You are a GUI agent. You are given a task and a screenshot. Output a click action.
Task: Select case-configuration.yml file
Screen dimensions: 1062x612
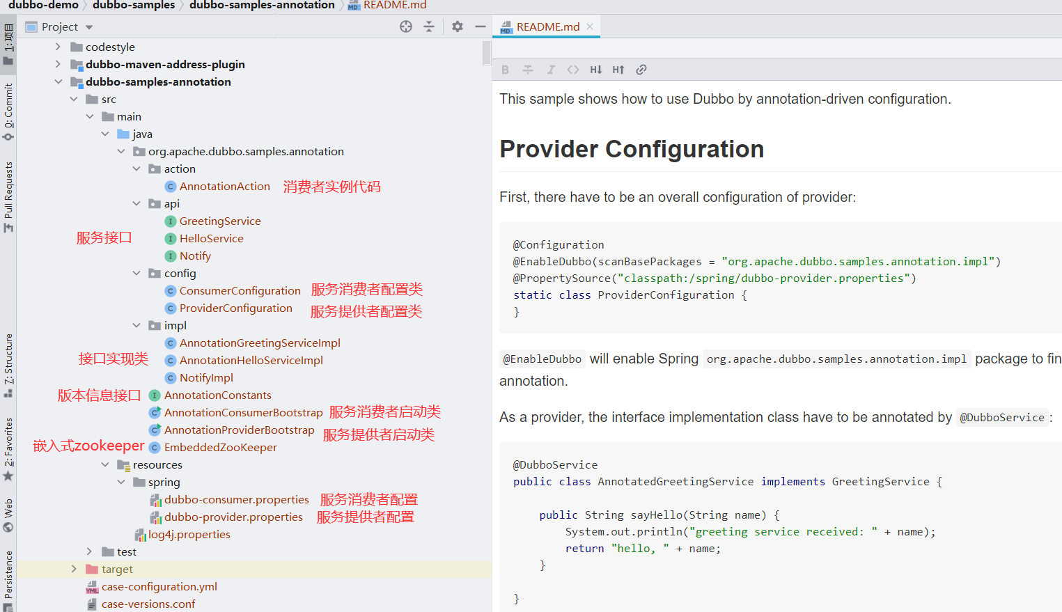[x=159, y=586]
